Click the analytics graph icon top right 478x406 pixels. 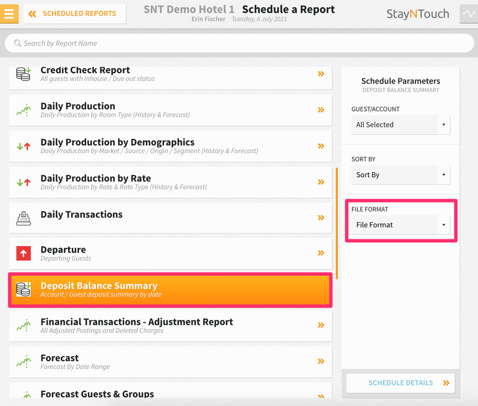(x=469, y=13)
